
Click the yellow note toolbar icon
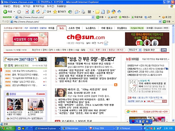point(97,12)
